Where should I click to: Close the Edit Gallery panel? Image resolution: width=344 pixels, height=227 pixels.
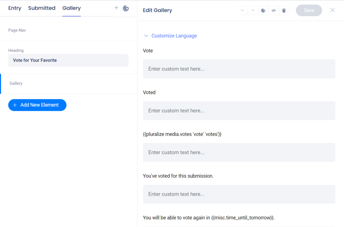click(332, 10)
